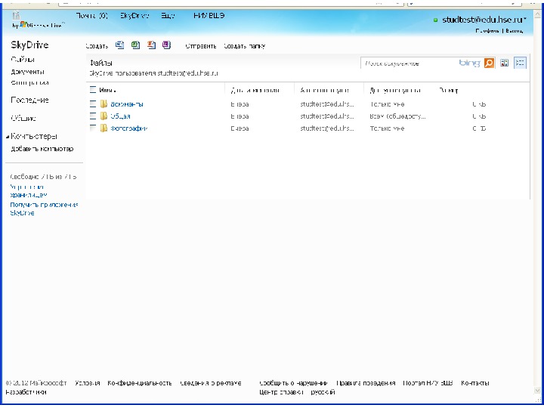Viewport: 544px width, 408px height.
Task: Click the green online status indicator
Action: (x=435, y=20)
